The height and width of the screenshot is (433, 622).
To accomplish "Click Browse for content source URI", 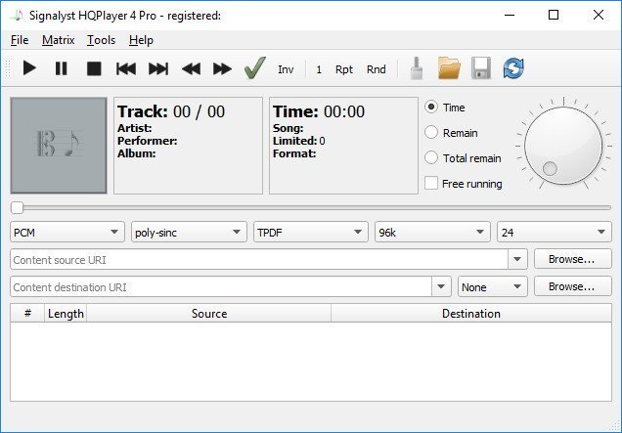I will tap(571, 259).
